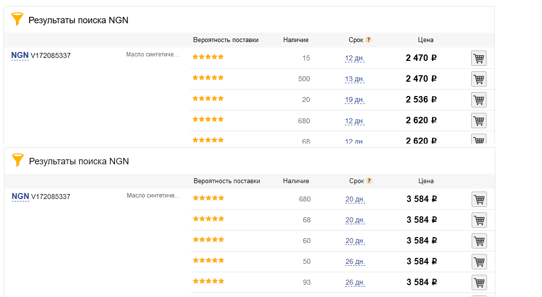Click the star rating in the 93-in-stock row
This screenshot has width=542, height=297.
tap(209, 281)
